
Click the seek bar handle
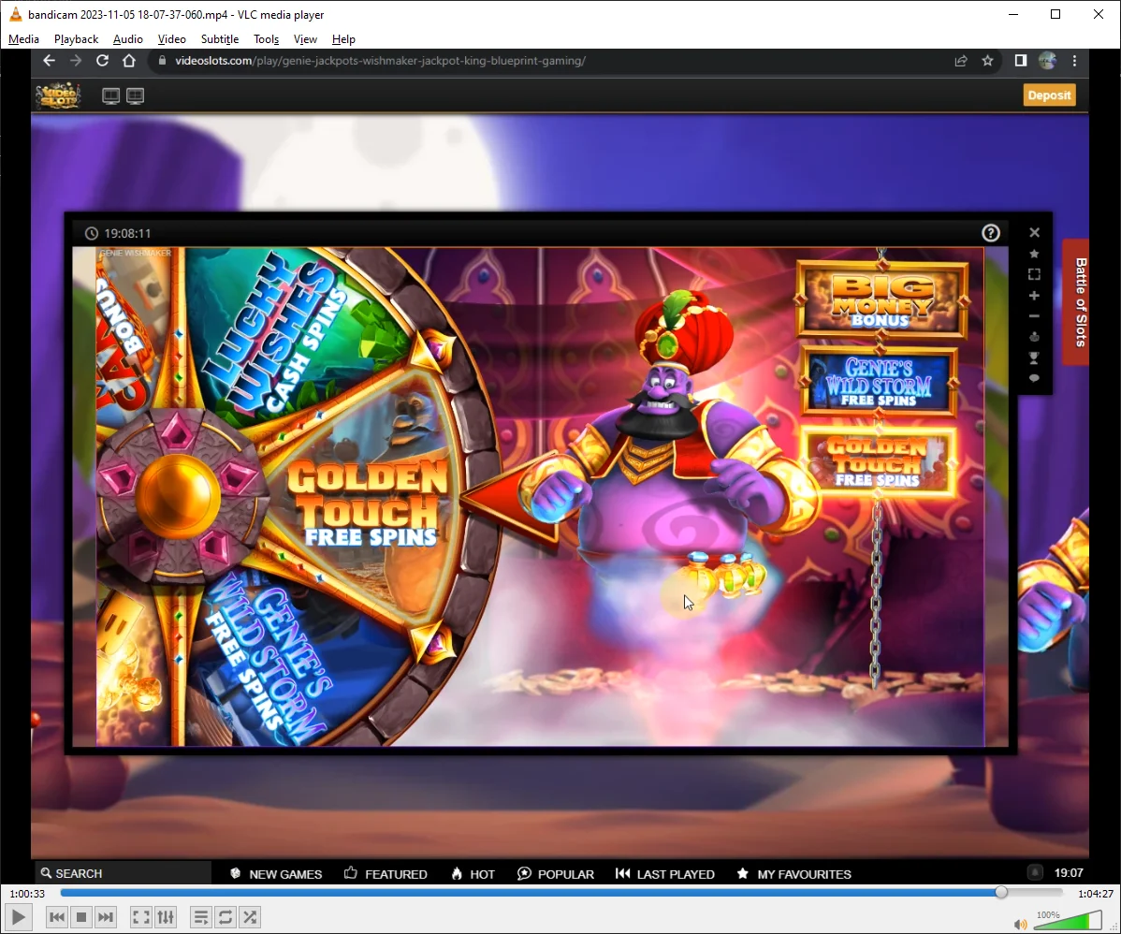click(1001, 893)
